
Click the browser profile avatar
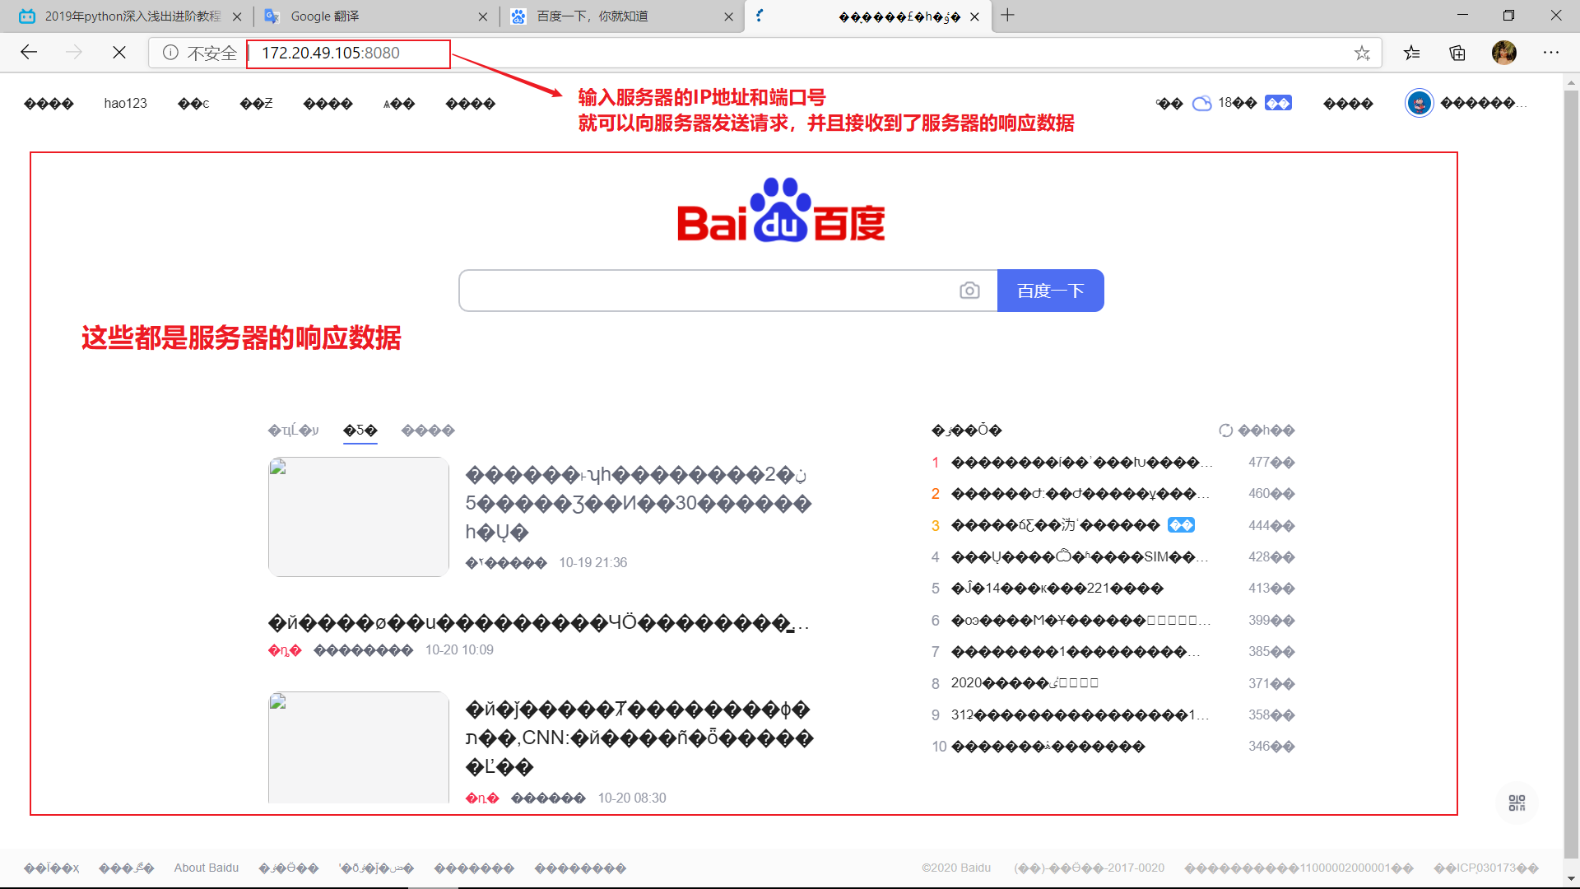[x=1503, y=53]
